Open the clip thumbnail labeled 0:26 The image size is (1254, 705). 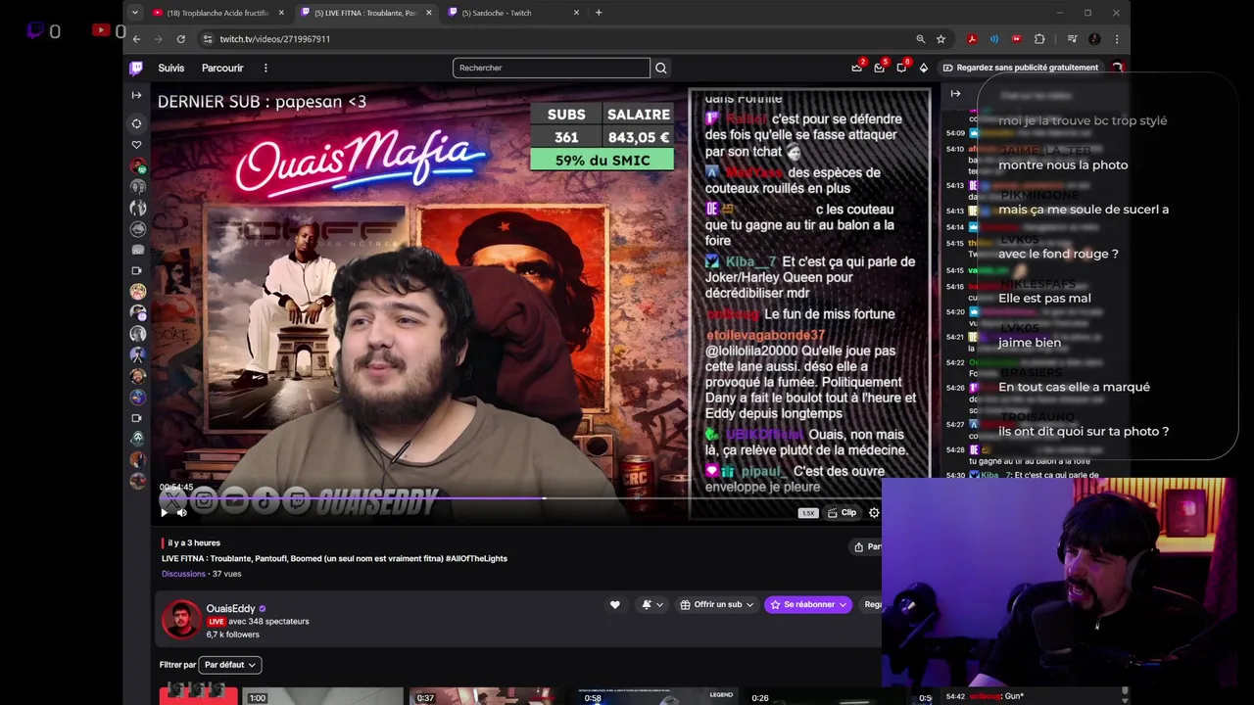(823, 696)
